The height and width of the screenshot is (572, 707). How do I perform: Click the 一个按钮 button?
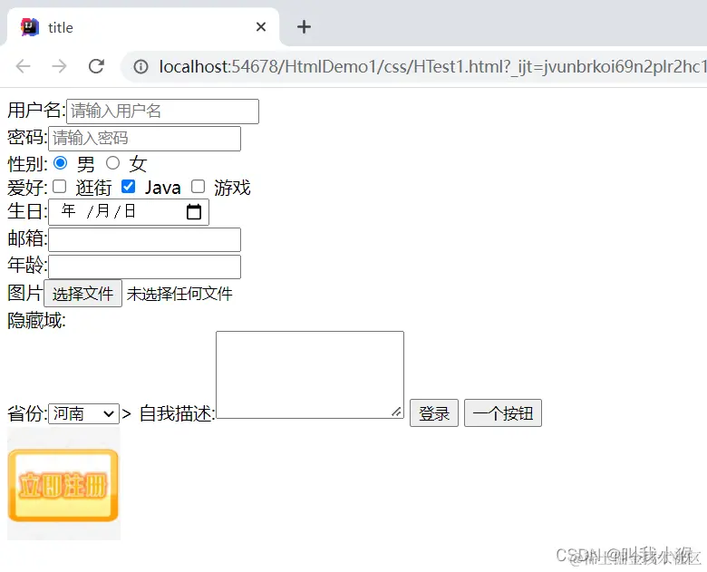click(x=503, y=413)
